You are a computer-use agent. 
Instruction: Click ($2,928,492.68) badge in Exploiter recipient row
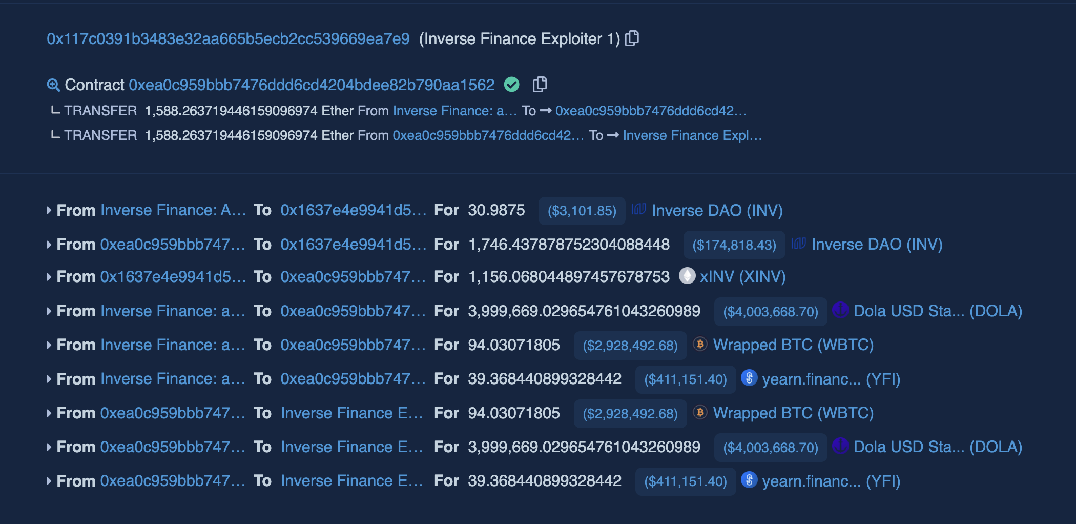click(630, 414)
